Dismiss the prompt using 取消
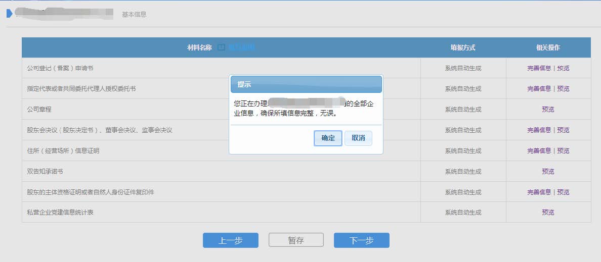 (358, 138)
